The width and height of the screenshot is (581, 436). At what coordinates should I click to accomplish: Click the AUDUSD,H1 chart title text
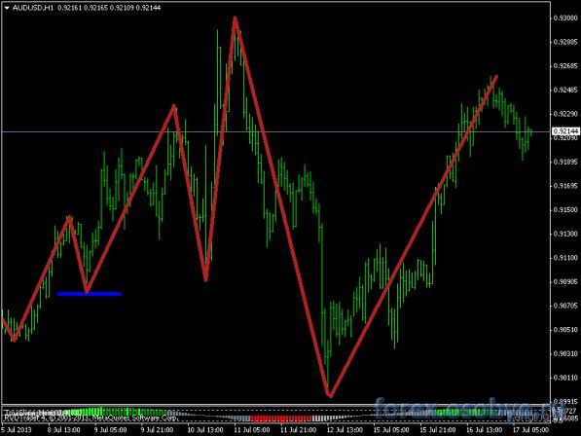pyautogui.click(x=33, y=8)
